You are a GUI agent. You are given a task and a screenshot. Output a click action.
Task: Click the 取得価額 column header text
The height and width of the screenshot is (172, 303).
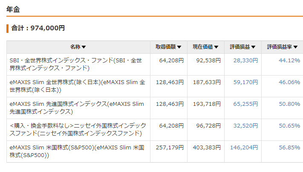[x=166, y=47]
